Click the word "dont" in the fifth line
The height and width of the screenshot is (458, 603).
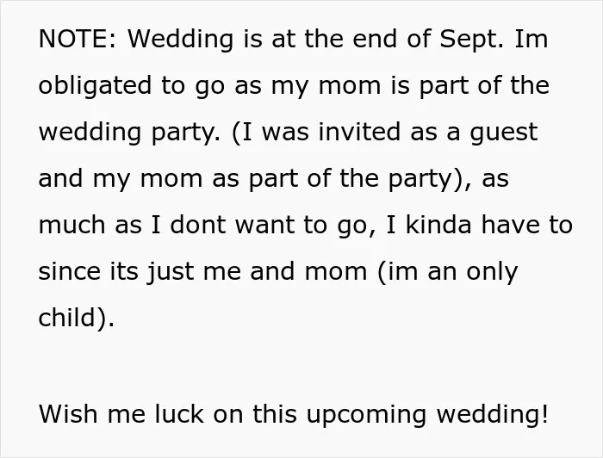point(197,225)
